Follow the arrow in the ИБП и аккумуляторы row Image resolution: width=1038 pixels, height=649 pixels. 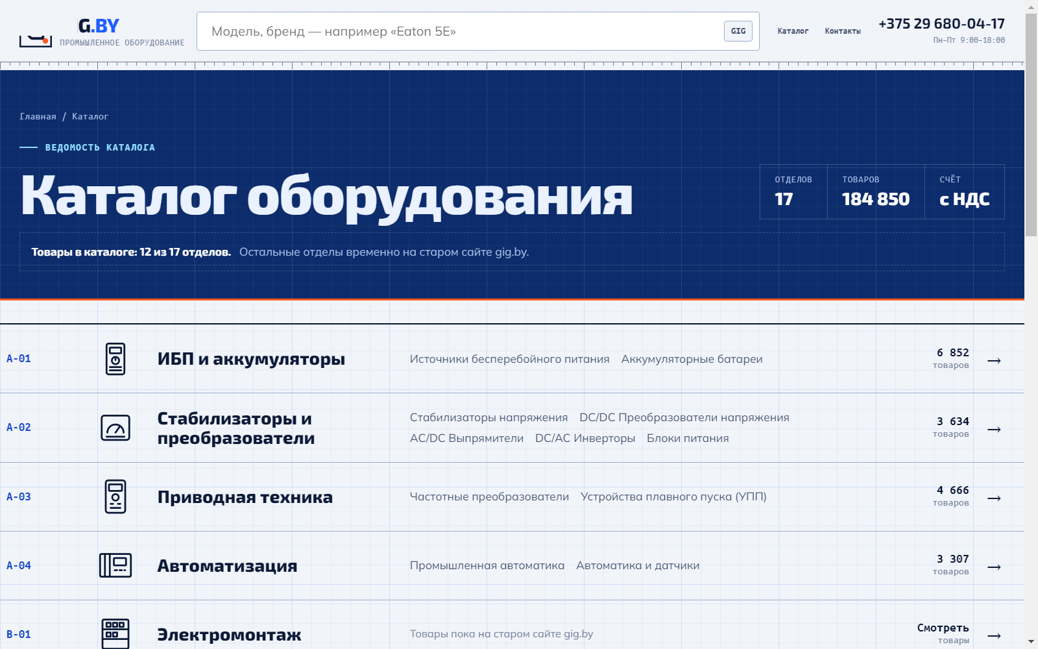(x=994, y=360)
